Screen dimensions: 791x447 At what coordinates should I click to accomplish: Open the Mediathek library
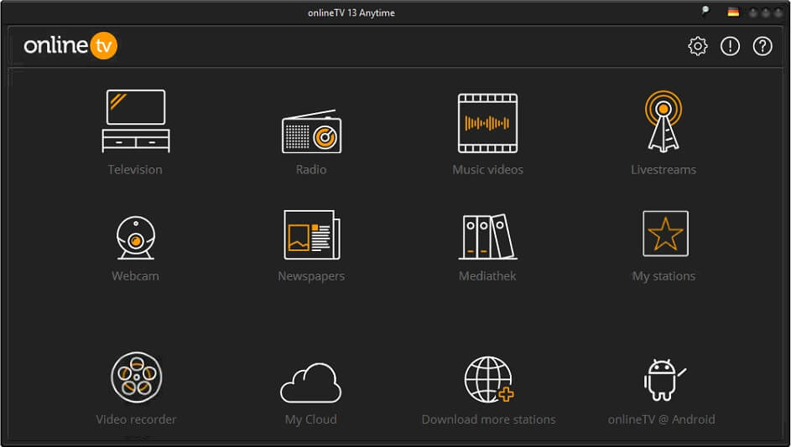click(x=487, y=236)
